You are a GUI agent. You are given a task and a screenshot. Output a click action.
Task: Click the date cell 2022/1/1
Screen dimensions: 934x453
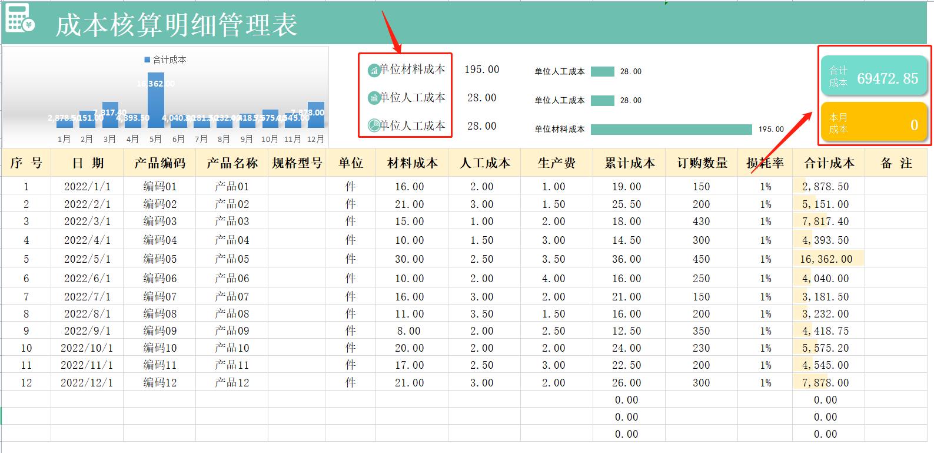click(87, 187)
